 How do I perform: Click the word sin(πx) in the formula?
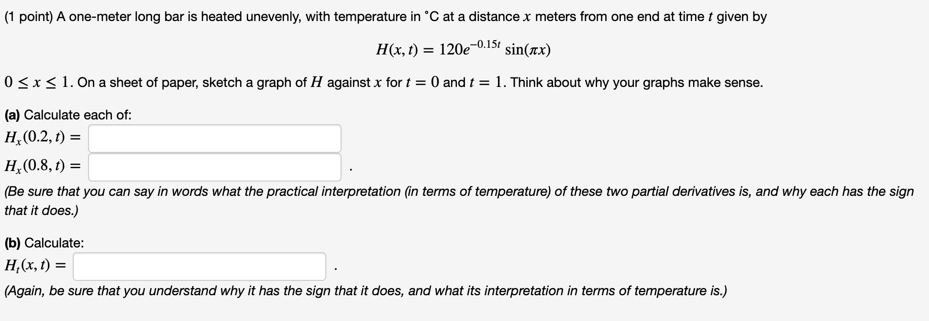coord(528,50)
